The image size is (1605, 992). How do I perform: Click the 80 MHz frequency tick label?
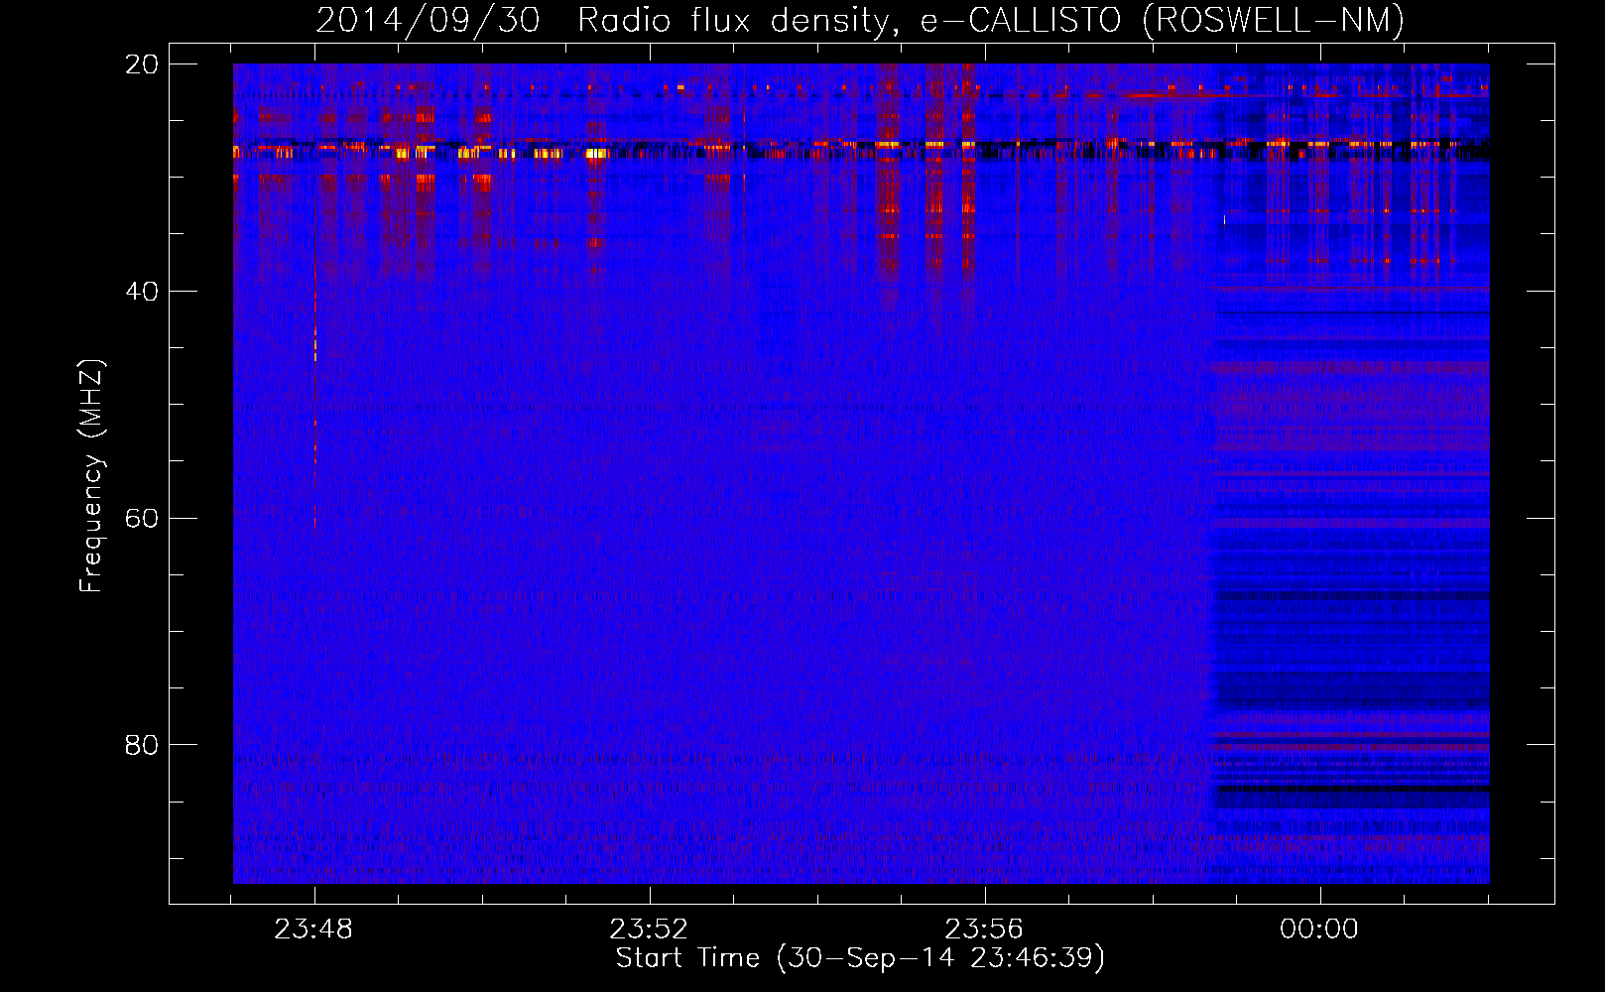(142, 745)
